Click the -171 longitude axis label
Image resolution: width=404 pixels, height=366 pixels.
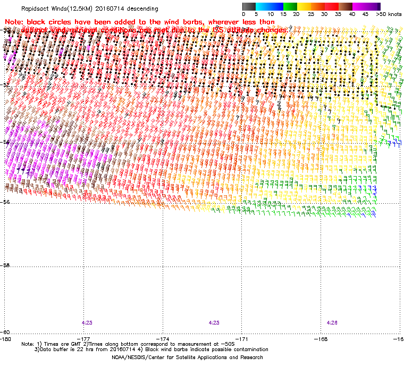coord(242,339)
